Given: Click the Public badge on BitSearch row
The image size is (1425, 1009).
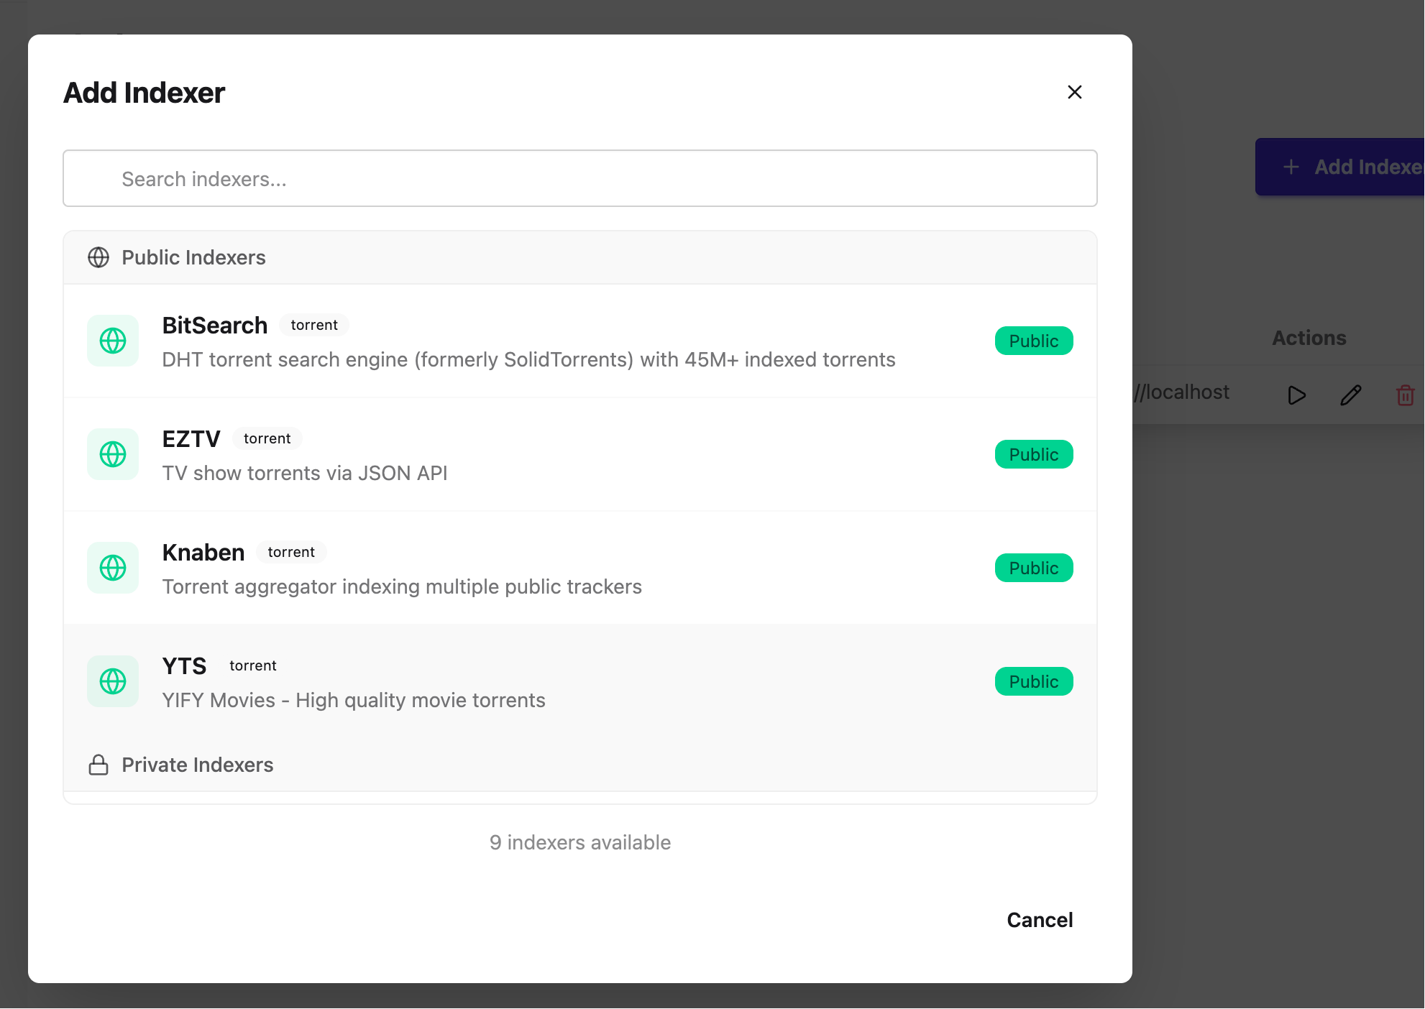Looking at the screenshot, I should point(1034,341).
